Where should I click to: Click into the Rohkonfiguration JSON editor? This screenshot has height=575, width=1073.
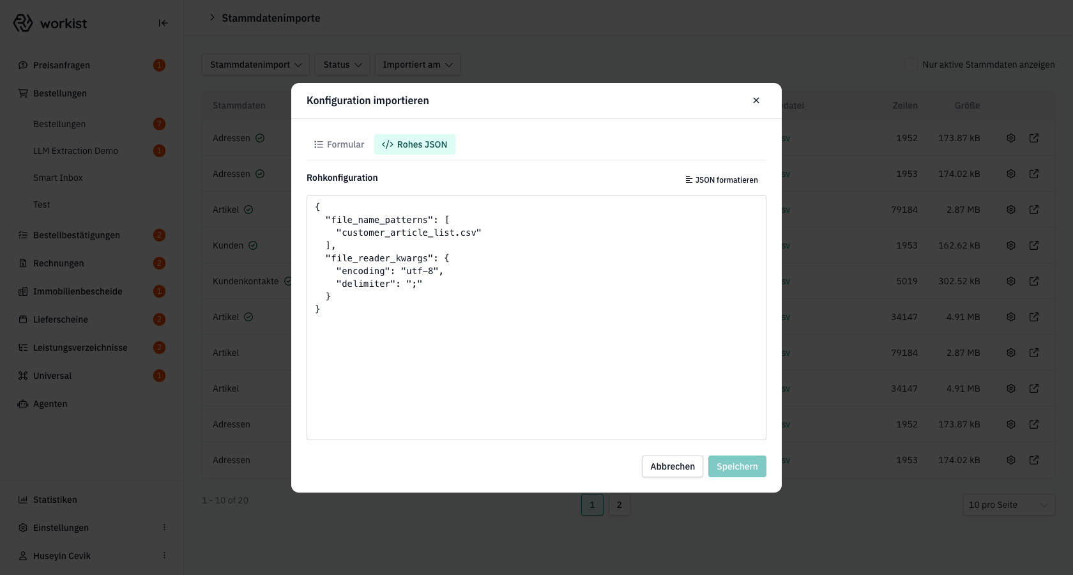point(536,318)
